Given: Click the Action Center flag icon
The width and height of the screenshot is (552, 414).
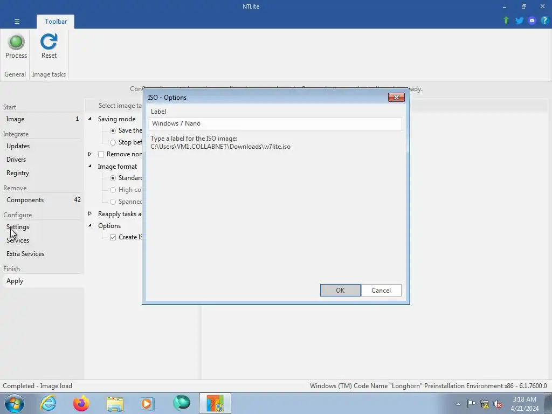Looking at the screenshot, I should [x=471, y=404].
